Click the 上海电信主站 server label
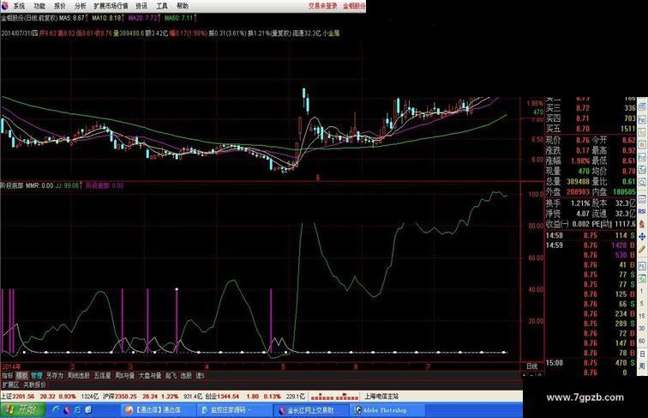648x418 pixels. 381,397
